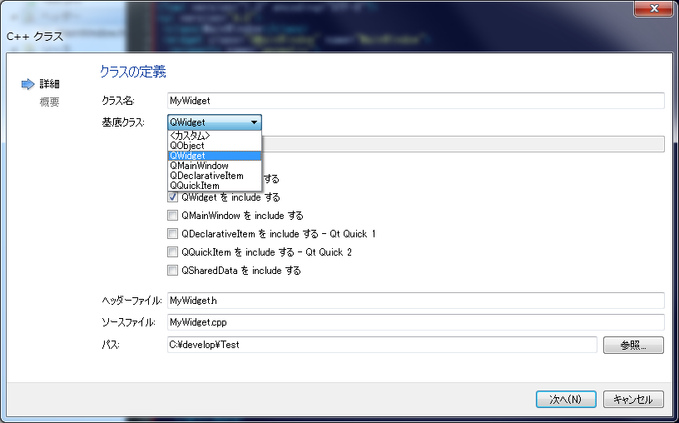This screenshot has width=679, height=423.
Task: Click the パス field C:¥develop¥Test
Action: click(382, 345)
